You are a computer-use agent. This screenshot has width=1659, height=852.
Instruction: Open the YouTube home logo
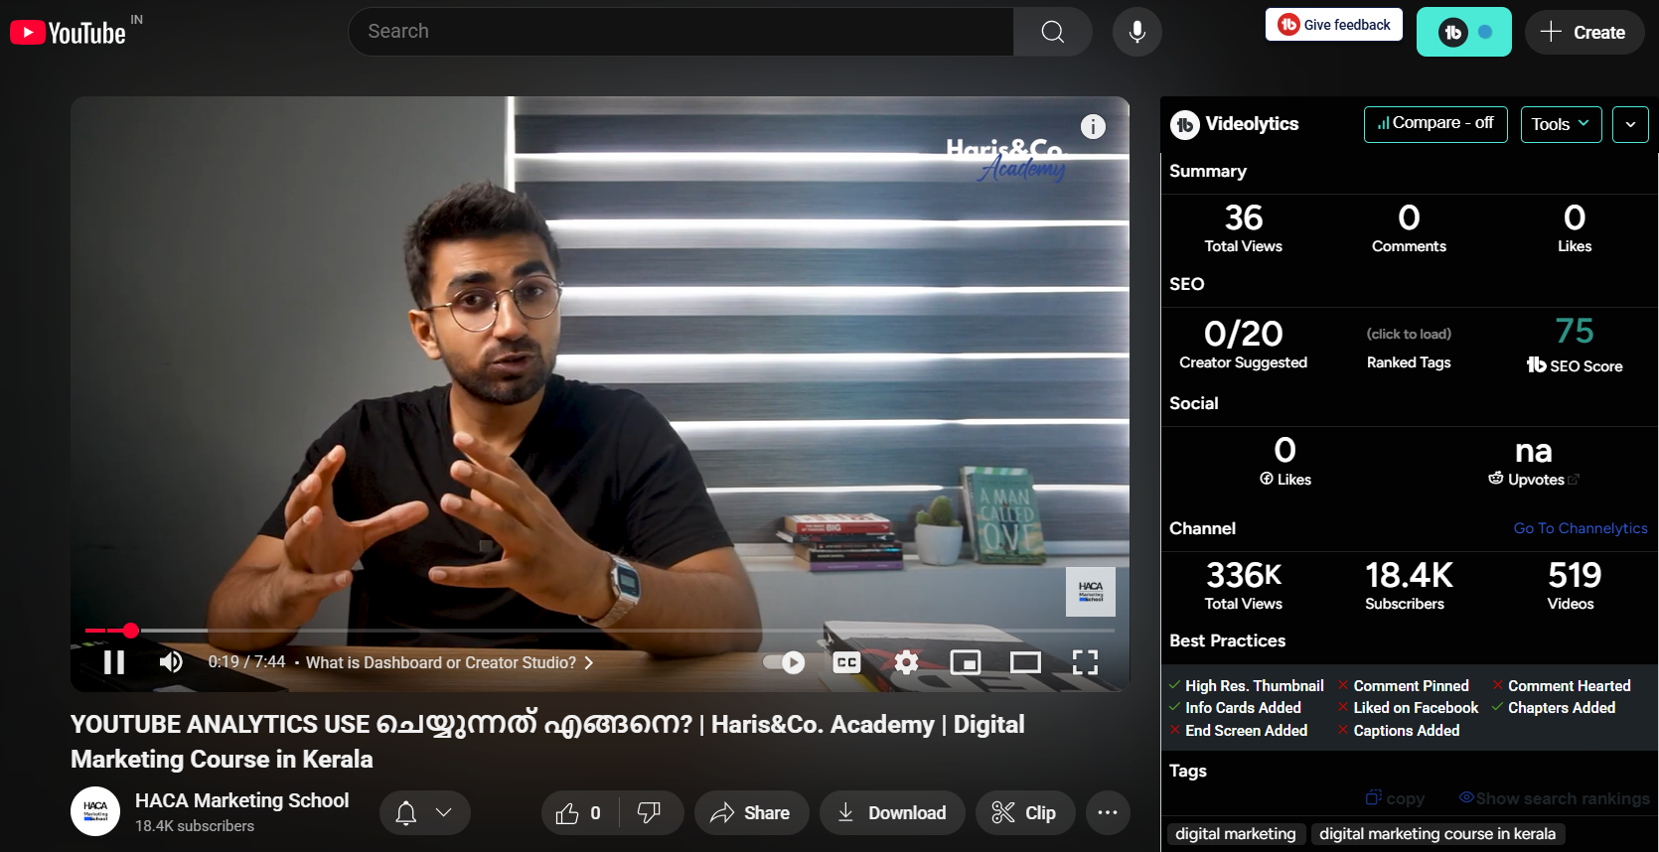pyautogui.click(x=68, y=33)
